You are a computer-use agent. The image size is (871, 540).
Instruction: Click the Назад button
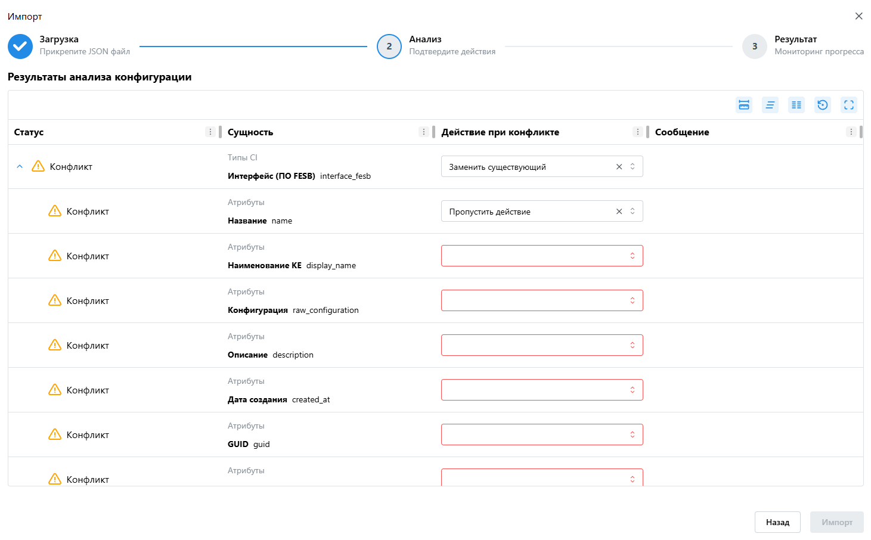(777, 522)
